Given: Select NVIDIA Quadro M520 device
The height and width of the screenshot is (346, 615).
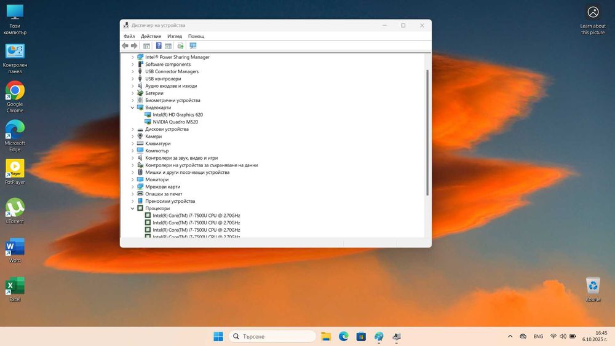Looking at the screenshot, I should (175, 122).
